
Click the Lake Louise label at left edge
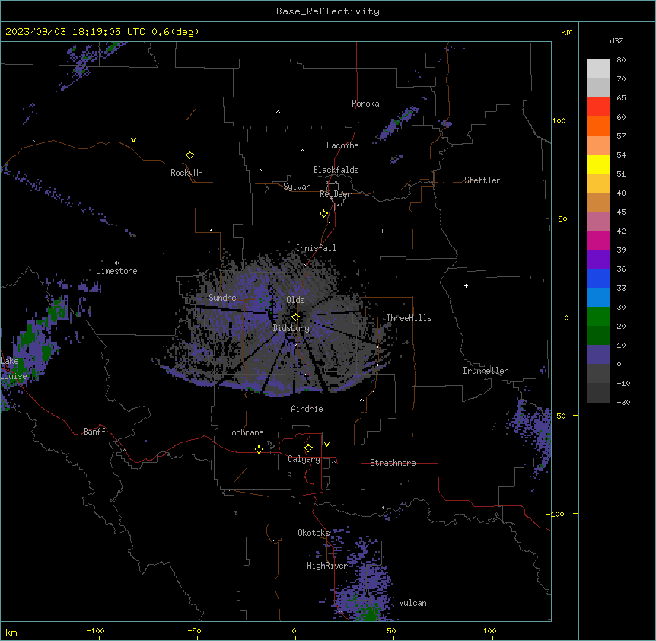pyautogui.click(x=14, y=368)
